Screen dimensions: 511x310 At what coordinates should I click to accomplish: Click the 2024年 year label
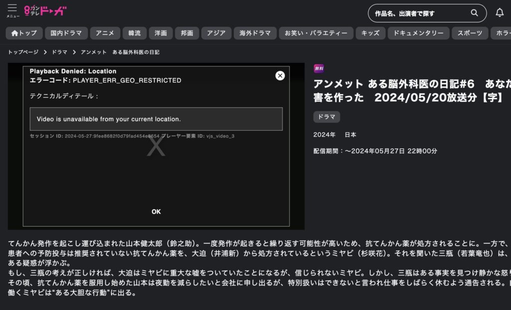point(324,135)
